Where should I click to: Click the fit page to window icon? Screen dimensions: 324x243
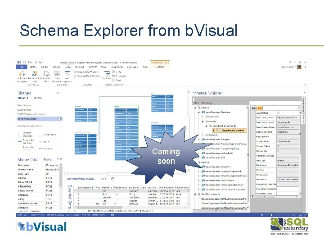(x=300, y=215)
